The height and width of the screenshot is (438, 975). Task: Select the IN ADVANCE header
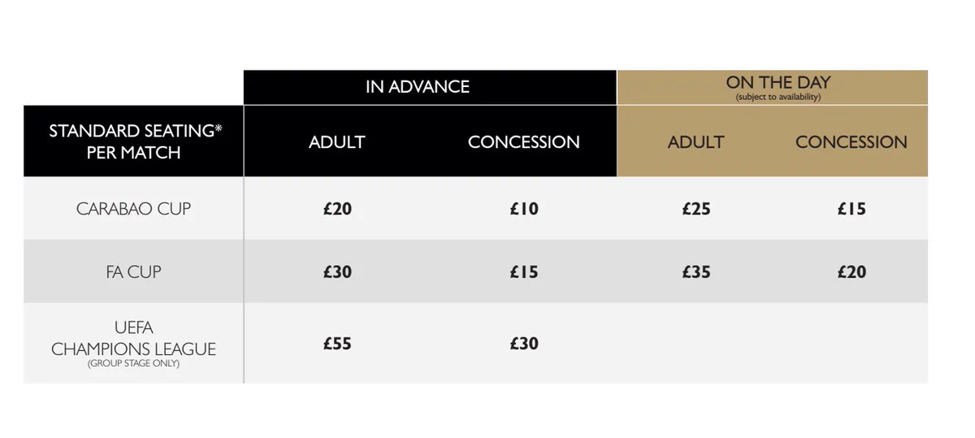point(418,87)
